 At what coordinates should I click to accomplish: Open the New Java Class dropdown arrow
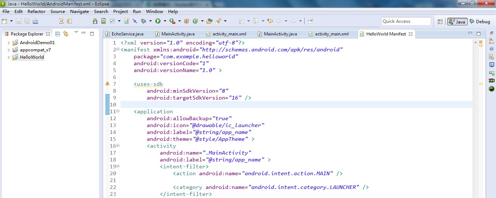click(202, 21)
